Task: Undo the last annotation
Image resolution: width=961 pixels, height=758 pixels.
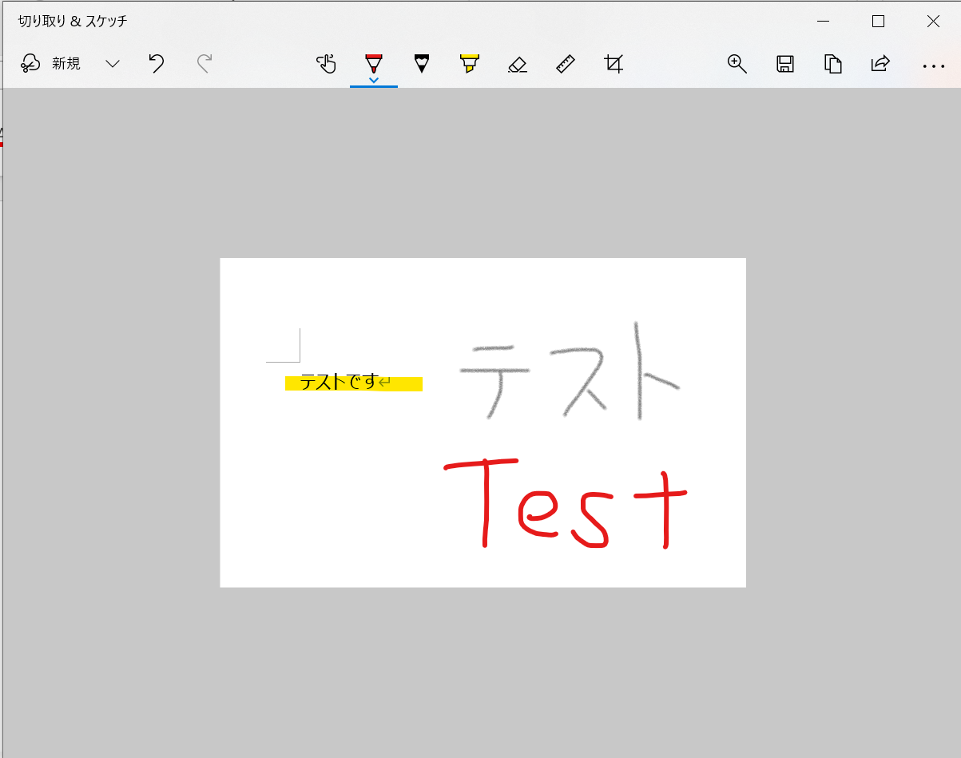Action: (156, 64)
